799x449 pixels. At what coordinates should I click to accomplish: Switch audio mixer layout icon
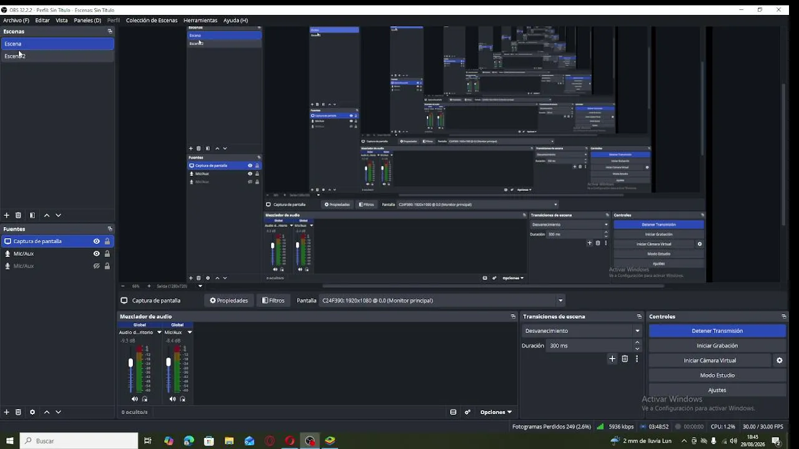tap(453, 412)
